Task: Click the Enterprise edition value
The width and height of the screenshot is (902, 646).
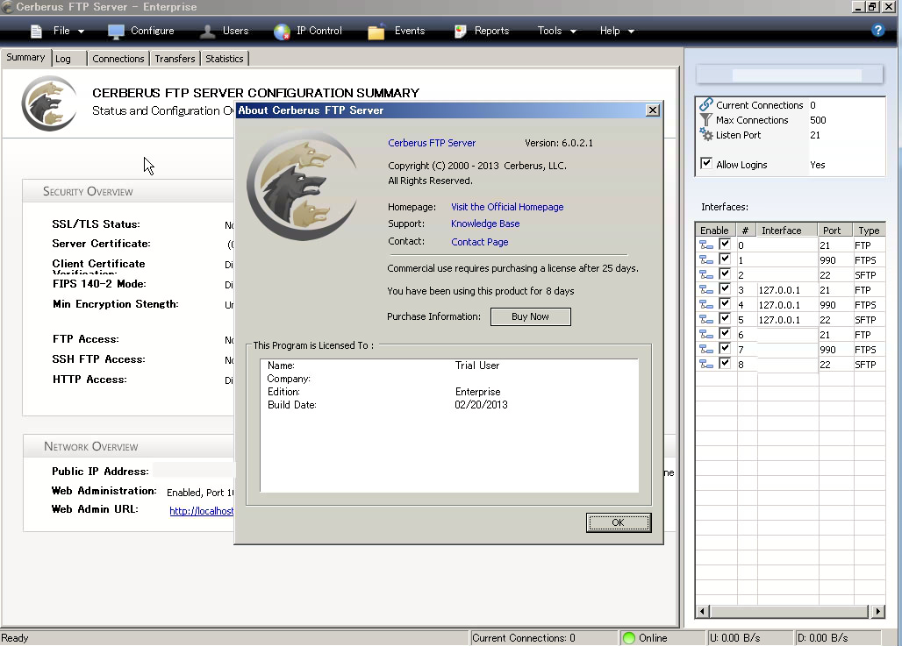Action: point(478,392)
